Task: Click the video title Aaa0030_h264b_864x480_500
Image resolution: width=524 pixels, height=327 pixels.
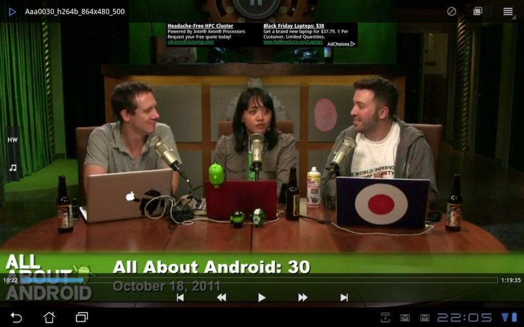Action: click(75, 11)
